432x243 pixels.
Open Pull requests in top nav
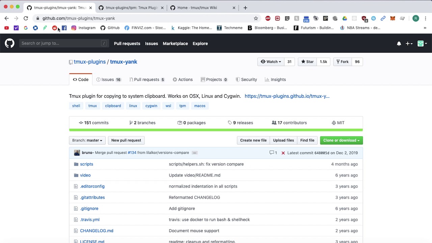(127, 44)
